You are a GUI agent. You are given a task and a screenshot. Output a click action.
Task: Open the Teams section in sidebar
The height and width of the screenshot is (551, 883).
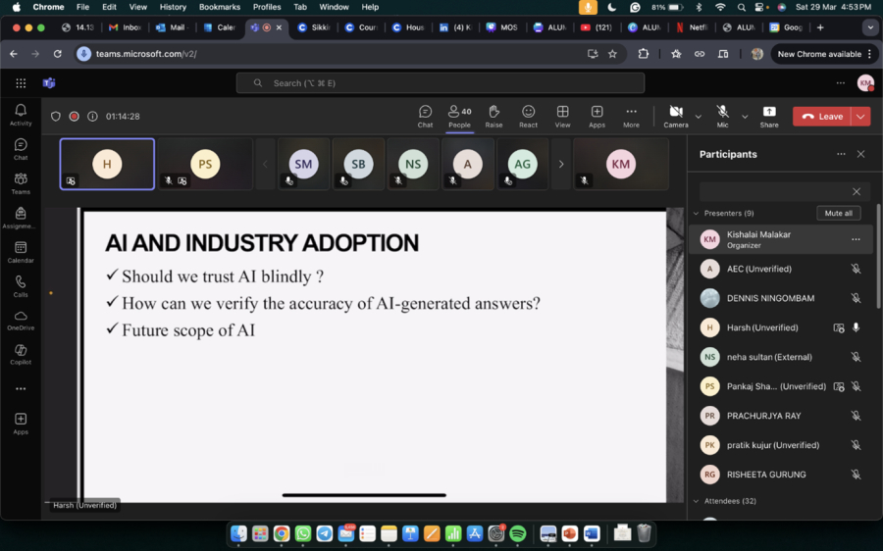pyautogui.click(x=21, y=183)
